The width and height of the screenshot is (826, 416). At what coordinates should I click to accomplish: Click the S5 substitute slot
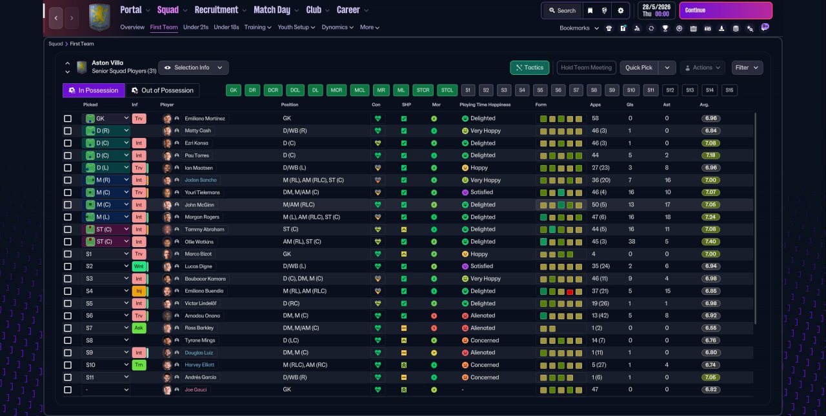[540, 90]
